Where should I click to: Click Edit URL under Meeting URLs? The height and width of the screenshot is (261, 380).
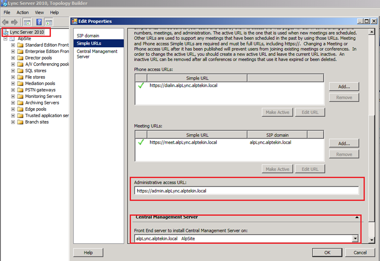click(x=310, y=169)
